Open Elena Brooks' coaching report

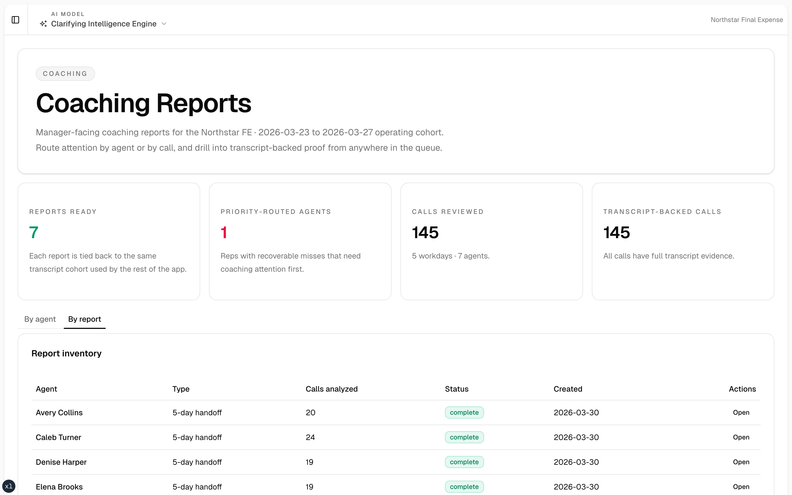tap(741, 486)
